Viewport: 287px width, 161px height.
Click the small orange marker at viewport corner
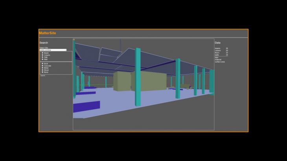point(74,39)
